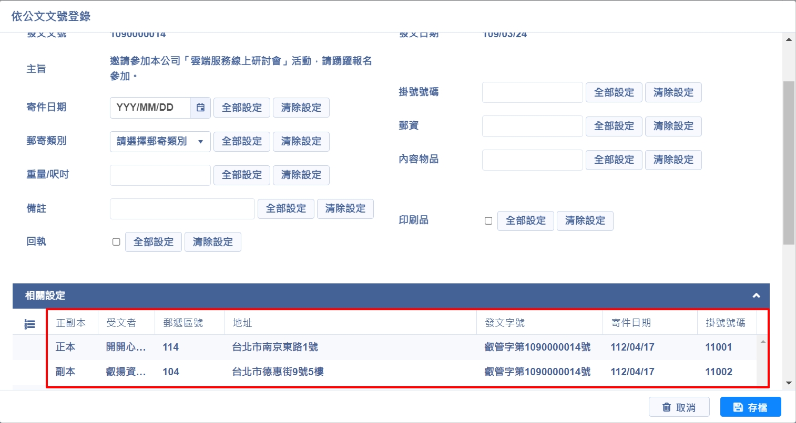Viewport: 796px width, 423px height.
Task: Click the list icon left of the table header
Action: 30,324
